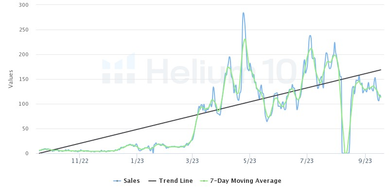Click the blue Sales legend marker icon
This screenshot has height=194, width=389.
tap(117, 181)
